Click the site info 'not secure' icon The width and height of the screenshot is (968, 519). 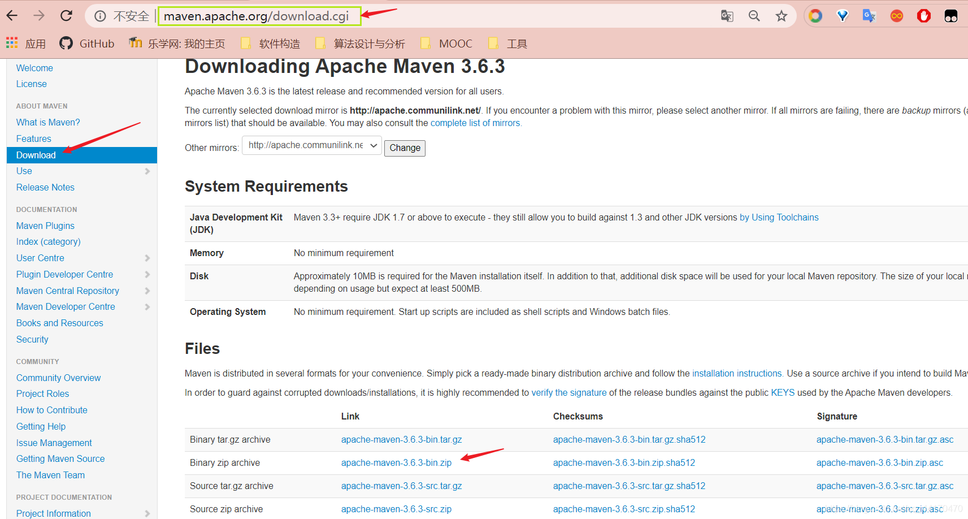click(100, 16)
